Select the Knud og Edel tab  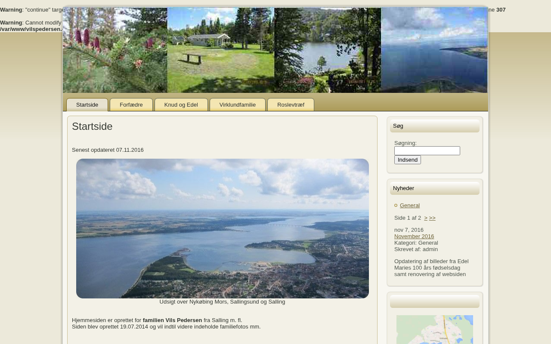[181, 105]
